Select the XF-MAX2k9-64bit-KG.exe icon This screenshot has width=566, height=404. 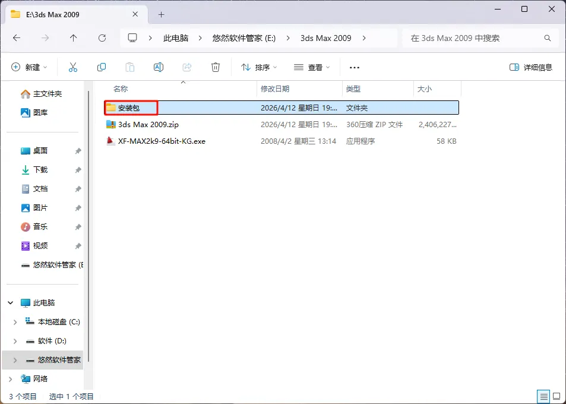point(111,141)
